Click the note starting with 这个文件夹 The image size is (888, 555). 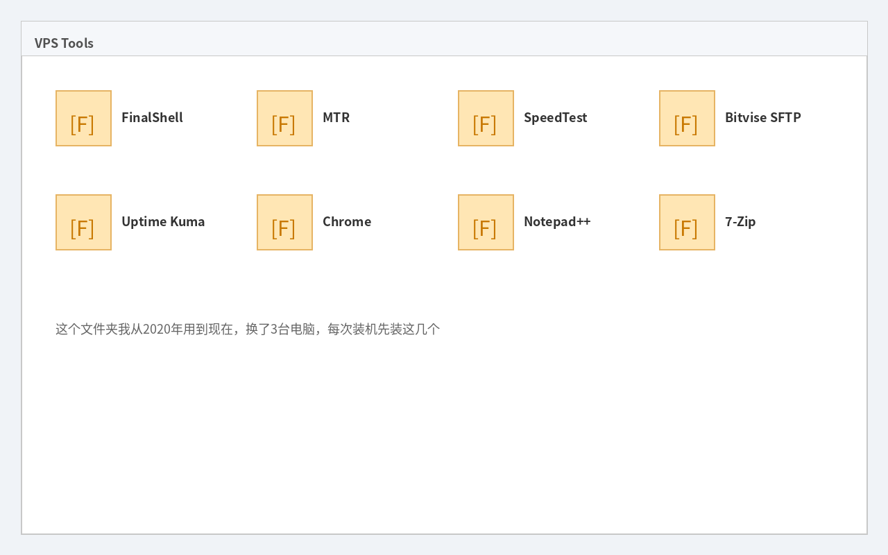248,329
